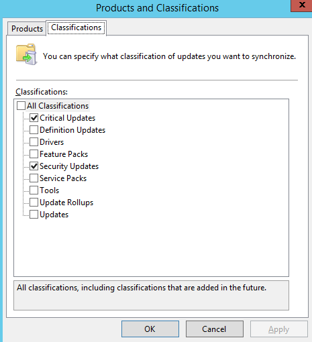Click the folder synchronize icon

pyautogui.click(x=26, y=54)
